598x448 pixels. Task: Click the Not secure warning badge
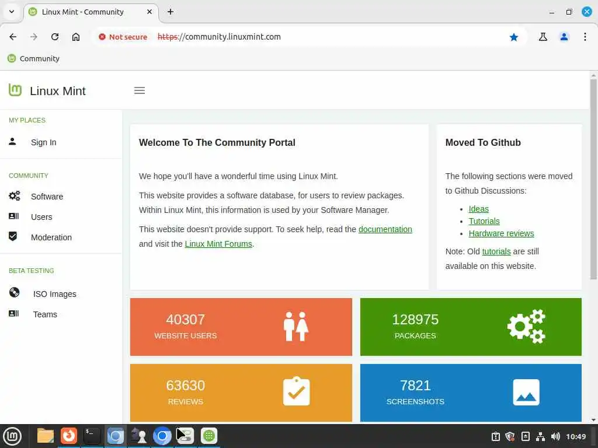[123, 37]
